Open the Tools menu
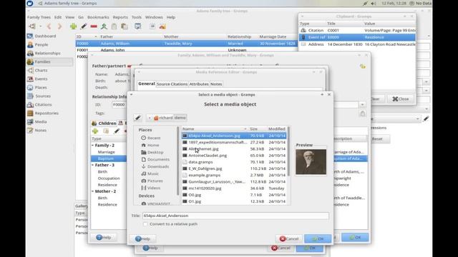Screen dimensions: 458x257 coord(137,17)
